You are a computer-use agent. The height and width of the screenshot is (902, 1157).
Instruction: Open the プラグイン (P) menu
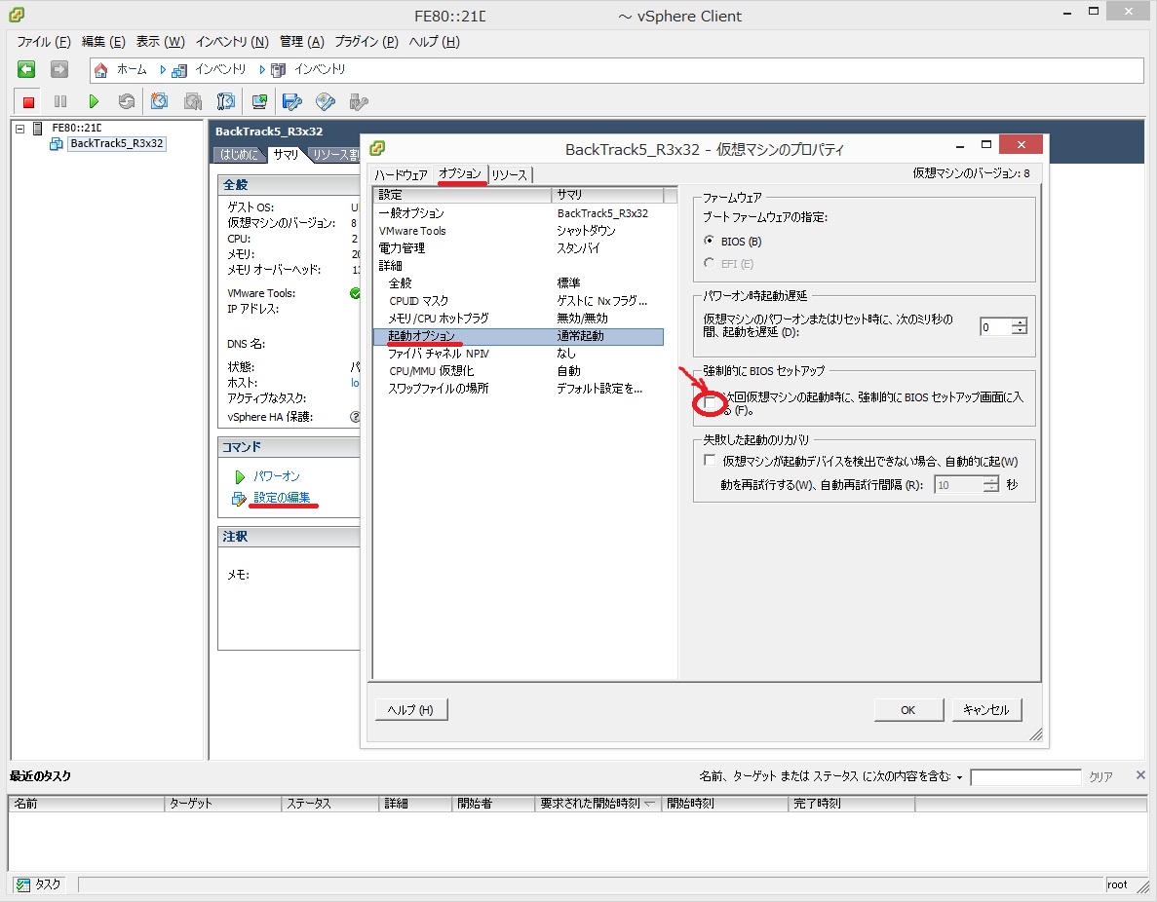pos(366,42)
